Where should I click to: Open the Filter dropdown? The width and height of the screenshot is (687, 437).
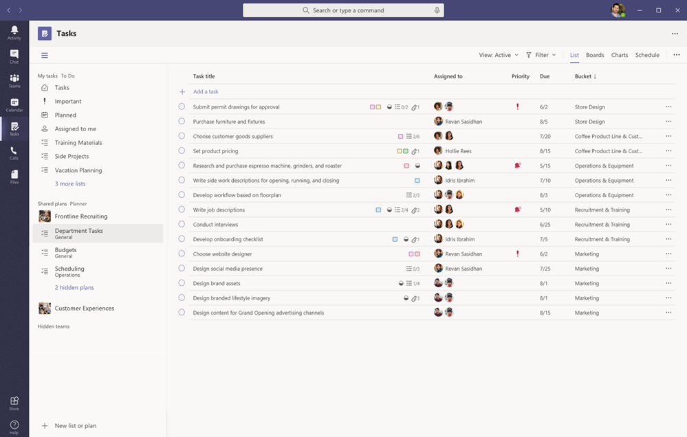(x=542, y=55)
